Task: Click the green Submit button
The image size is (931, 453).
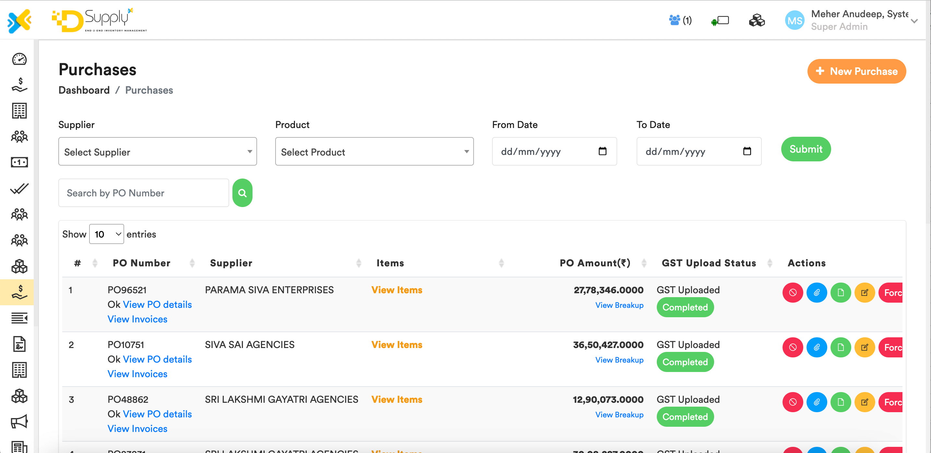Action: 806,149
